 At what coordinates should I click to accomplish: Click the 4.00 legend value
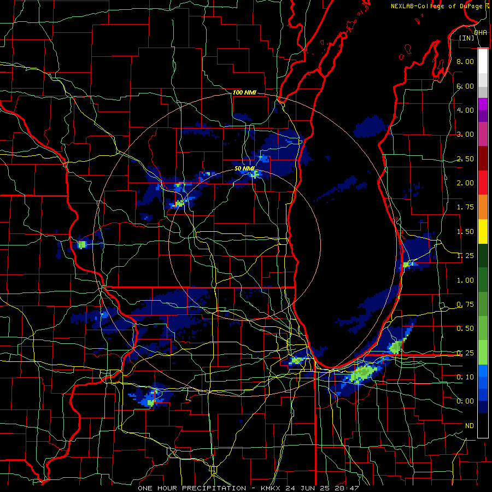coord(465,110)
